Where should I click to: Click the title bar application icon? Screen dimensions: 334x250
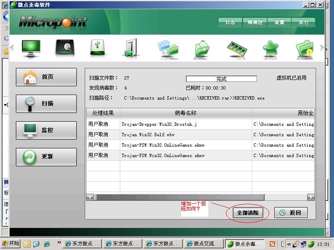pyautogui.click(x=13, y=5)
